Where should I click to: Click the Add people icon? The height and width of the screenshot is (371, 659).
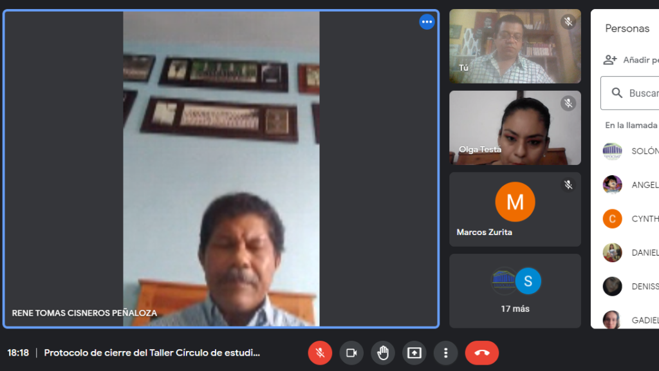tap(610, 60)
